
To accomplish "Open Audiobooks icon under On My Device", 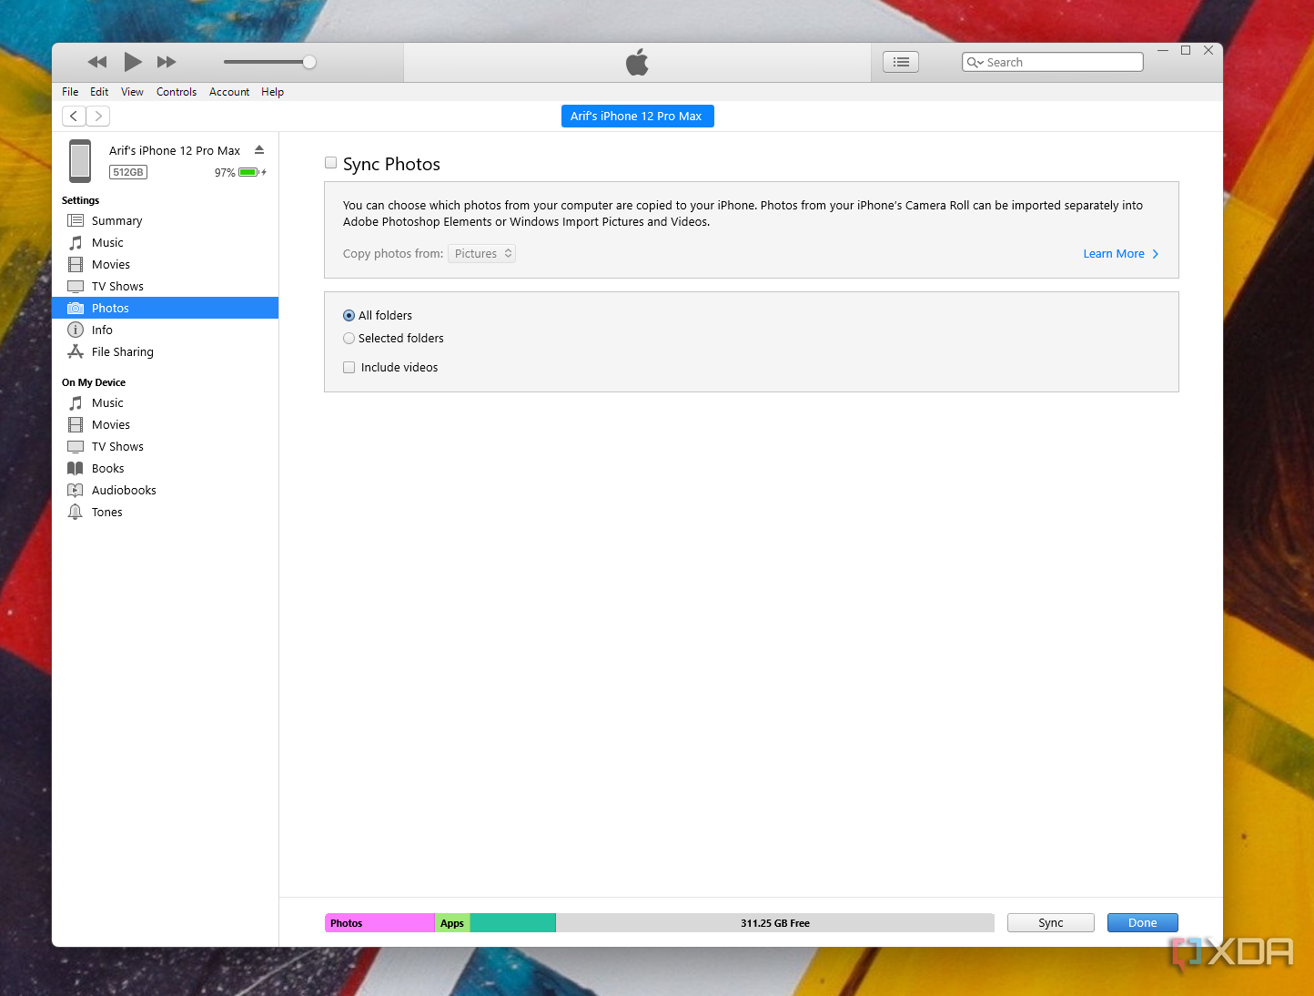I will pos(76,491).
